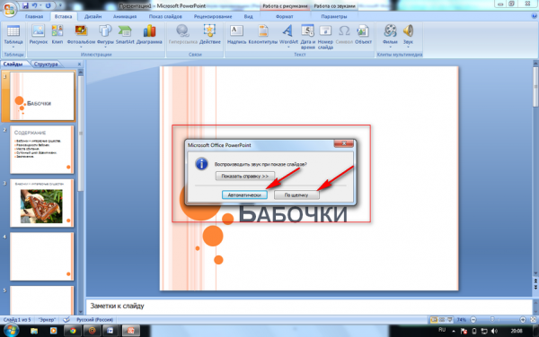Click the 74% zoom level
539x337 pixels.
462,319
